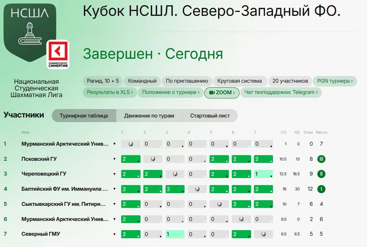367x247 pixels.
Task: Click Череповецкий ГУ КБ value 18.5
Action: click(296, 174)
